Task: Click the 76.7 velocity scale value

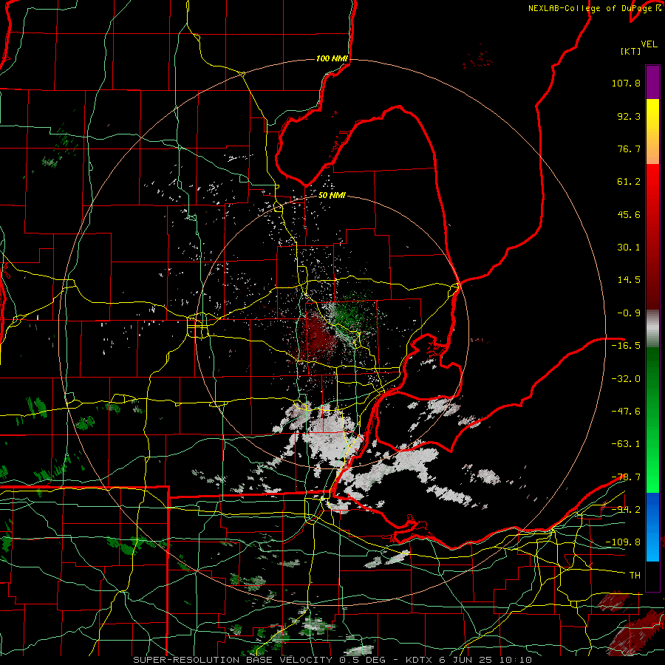Action: tap(629, 149)
